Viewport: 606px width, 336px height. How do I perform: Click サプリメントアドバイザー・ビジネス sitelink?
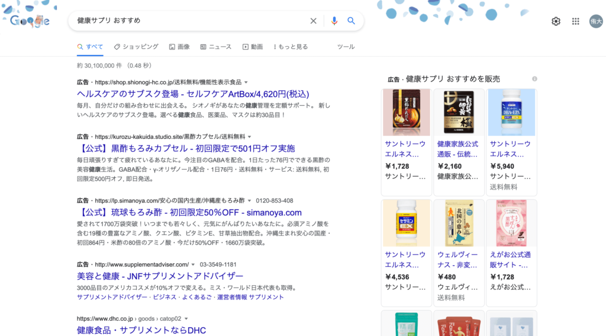tap(126, 297)
